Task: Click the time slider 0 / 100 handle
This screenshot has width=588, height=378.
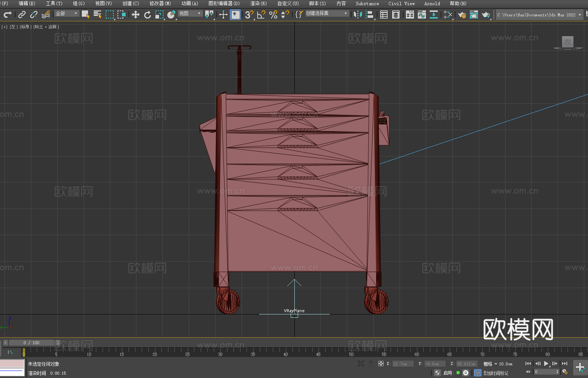Action: pyautogui.click(x=32, y=343)
